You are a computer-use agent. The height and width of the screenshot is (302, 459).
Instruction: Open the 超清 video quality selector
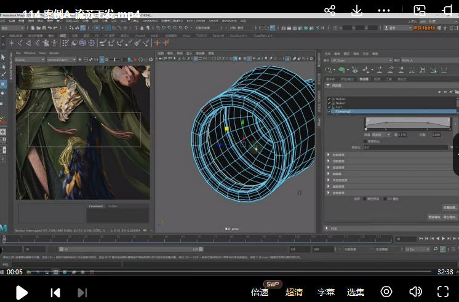click(x=294, y=292)
